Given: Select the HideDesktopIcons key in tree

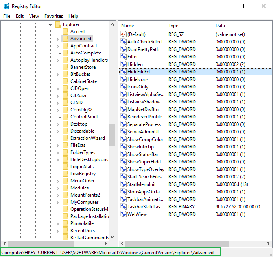Looking at the screenshot, I should click(x=89, y=159).
